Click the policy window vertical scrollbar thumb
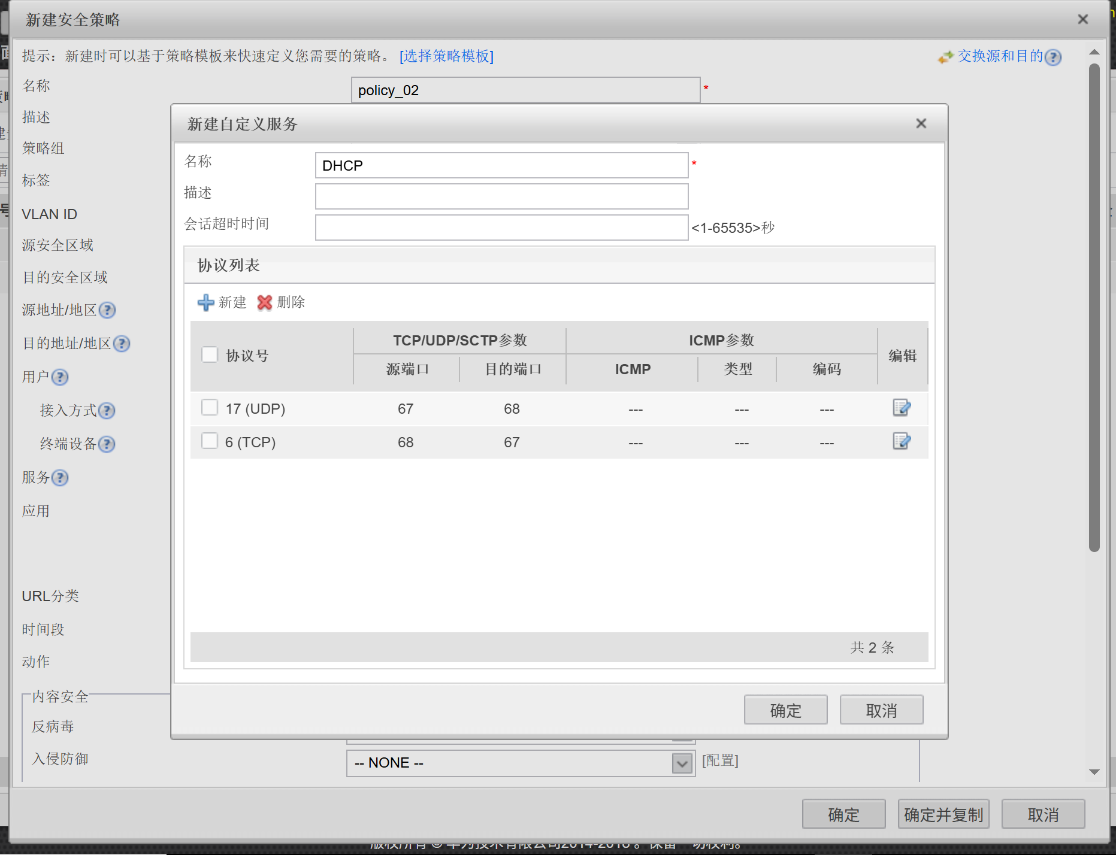This screenshot has height=855, width=1116. [x=1094, y=308]
